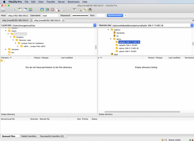Collapse the remote addons folder

tap(108, 30)
